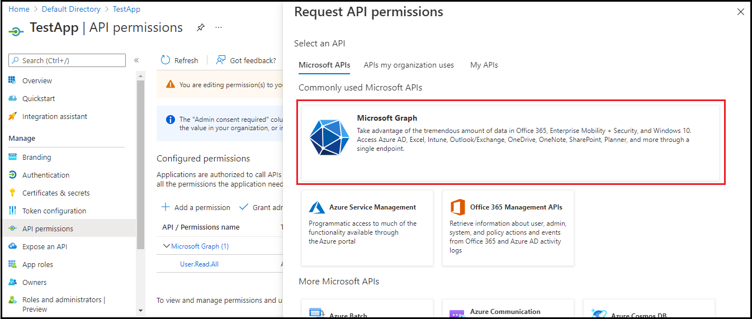
Task: Click the Branding icon
Action: (x=12, y=157)
